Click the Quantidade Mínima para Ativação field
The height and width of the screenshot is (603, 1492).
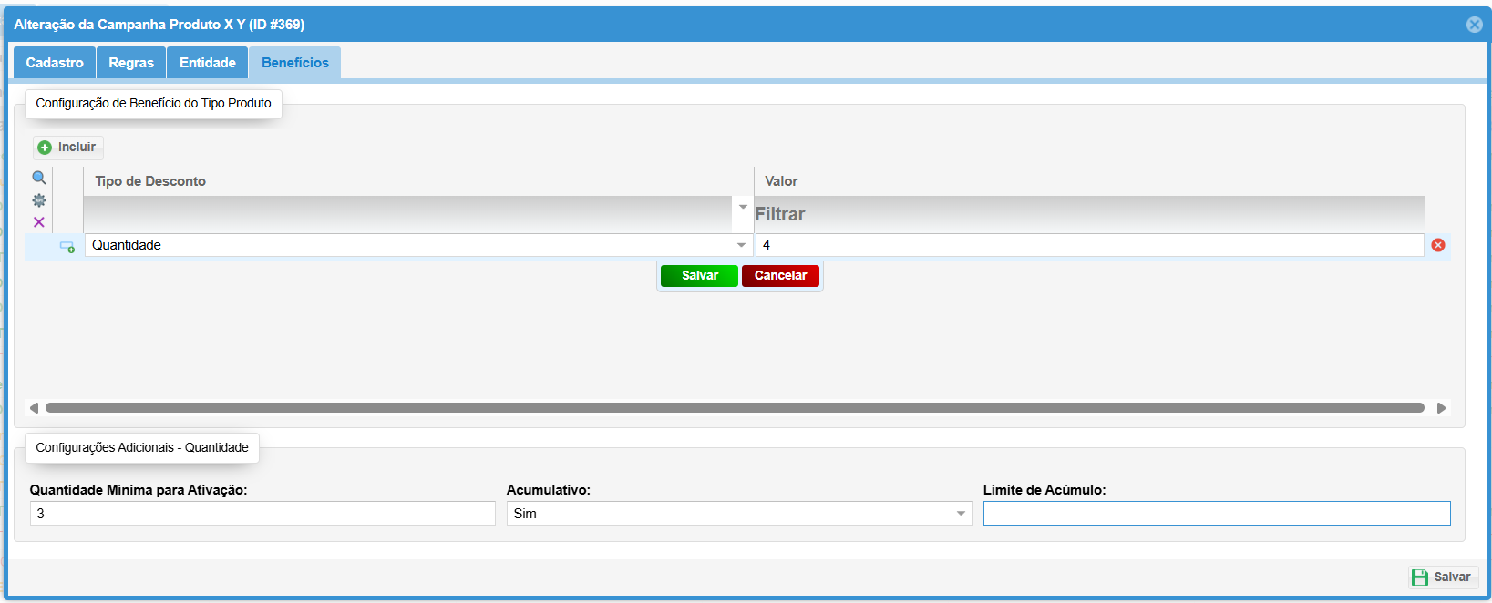pyautogui.click(x=262, y=514)
